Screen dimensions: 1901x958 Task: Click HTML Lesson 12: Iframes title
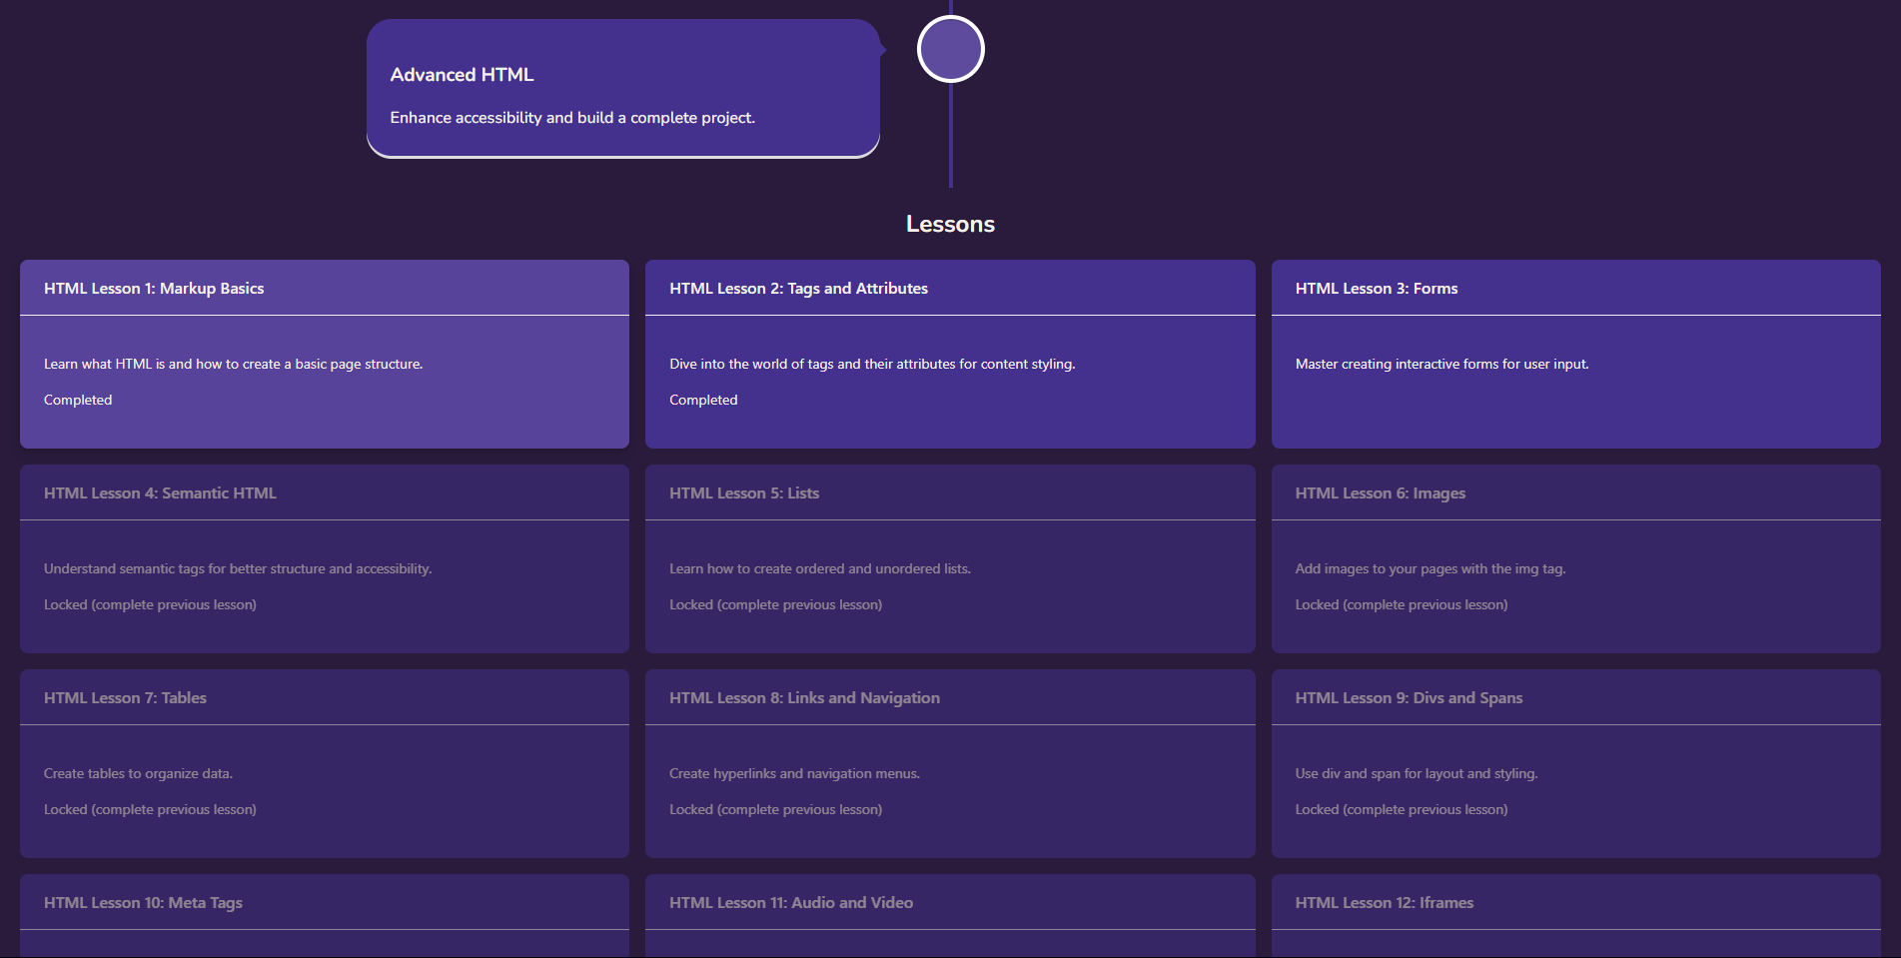pyautogui.click(x=1385, y=903)
